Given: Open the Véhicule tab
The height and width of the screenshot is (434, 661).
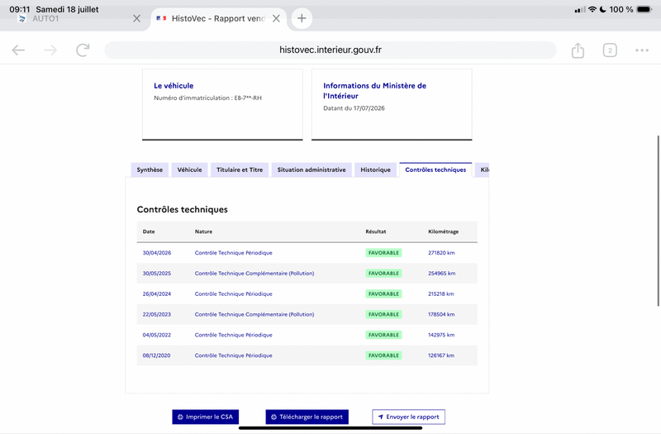Looking at the screenshot, I should [x=189, y=169].
